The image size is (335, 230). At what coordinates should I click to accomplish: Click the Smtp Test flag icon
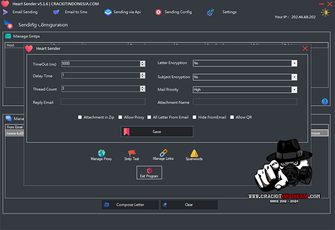[132, 153]
